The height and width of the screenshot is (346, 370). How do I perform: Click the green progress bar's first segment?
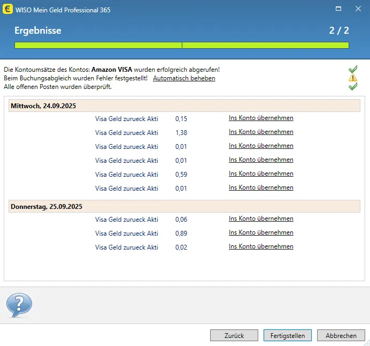pos(98,46)
